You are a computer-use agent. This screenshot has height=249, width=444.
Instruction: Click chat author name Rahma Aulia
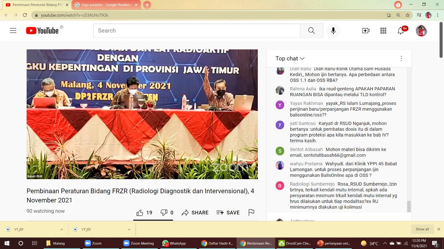(303, 89)
